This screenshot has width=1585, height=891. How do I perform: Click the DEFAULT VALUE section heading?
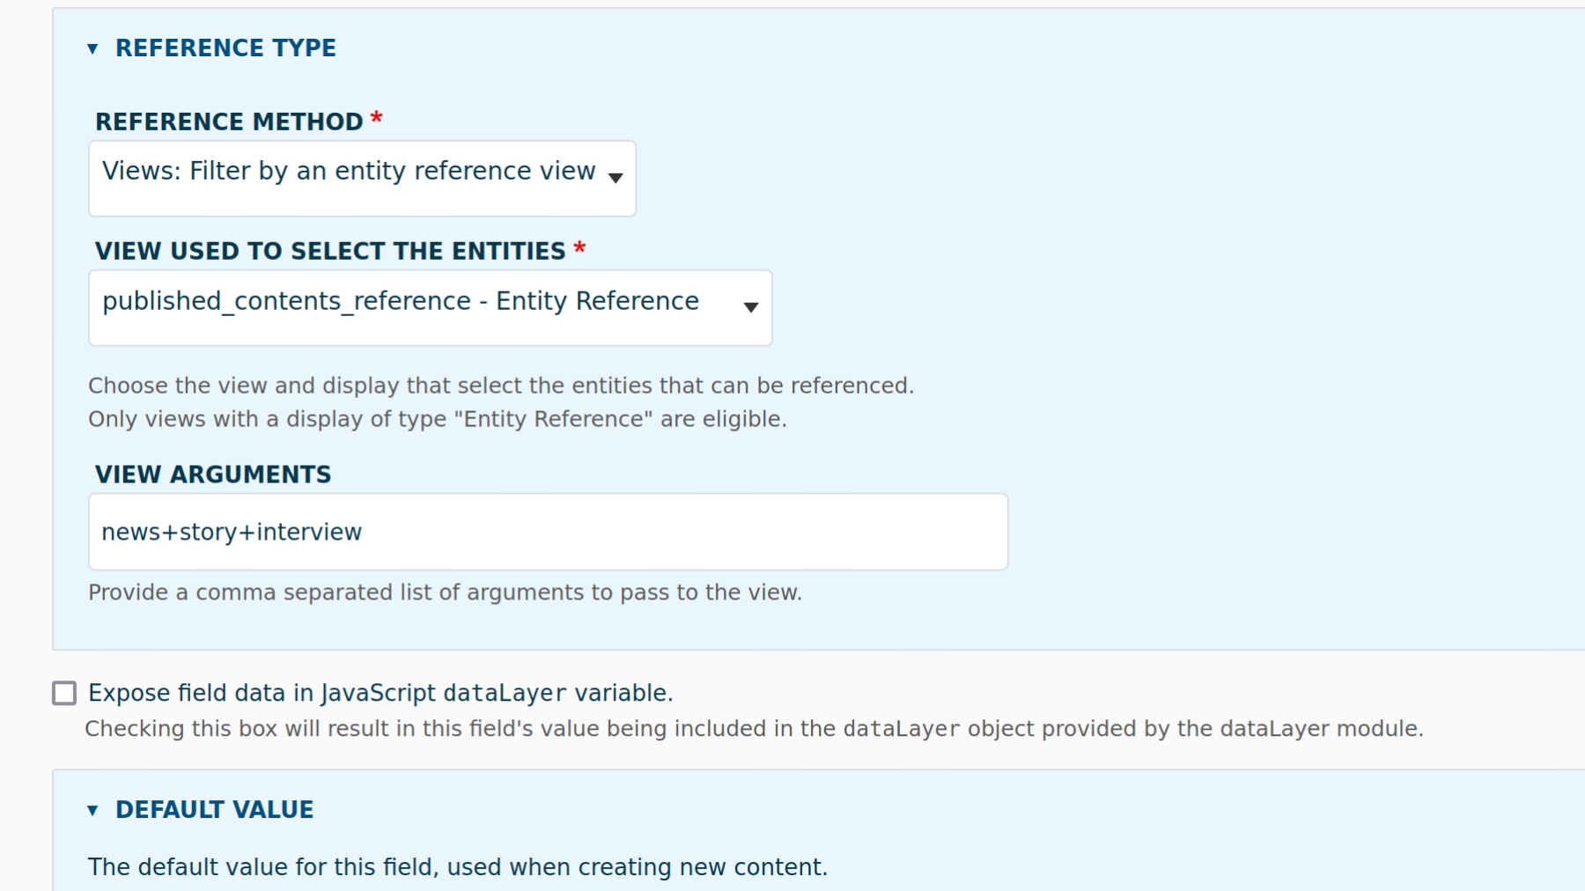coord(214,810)
